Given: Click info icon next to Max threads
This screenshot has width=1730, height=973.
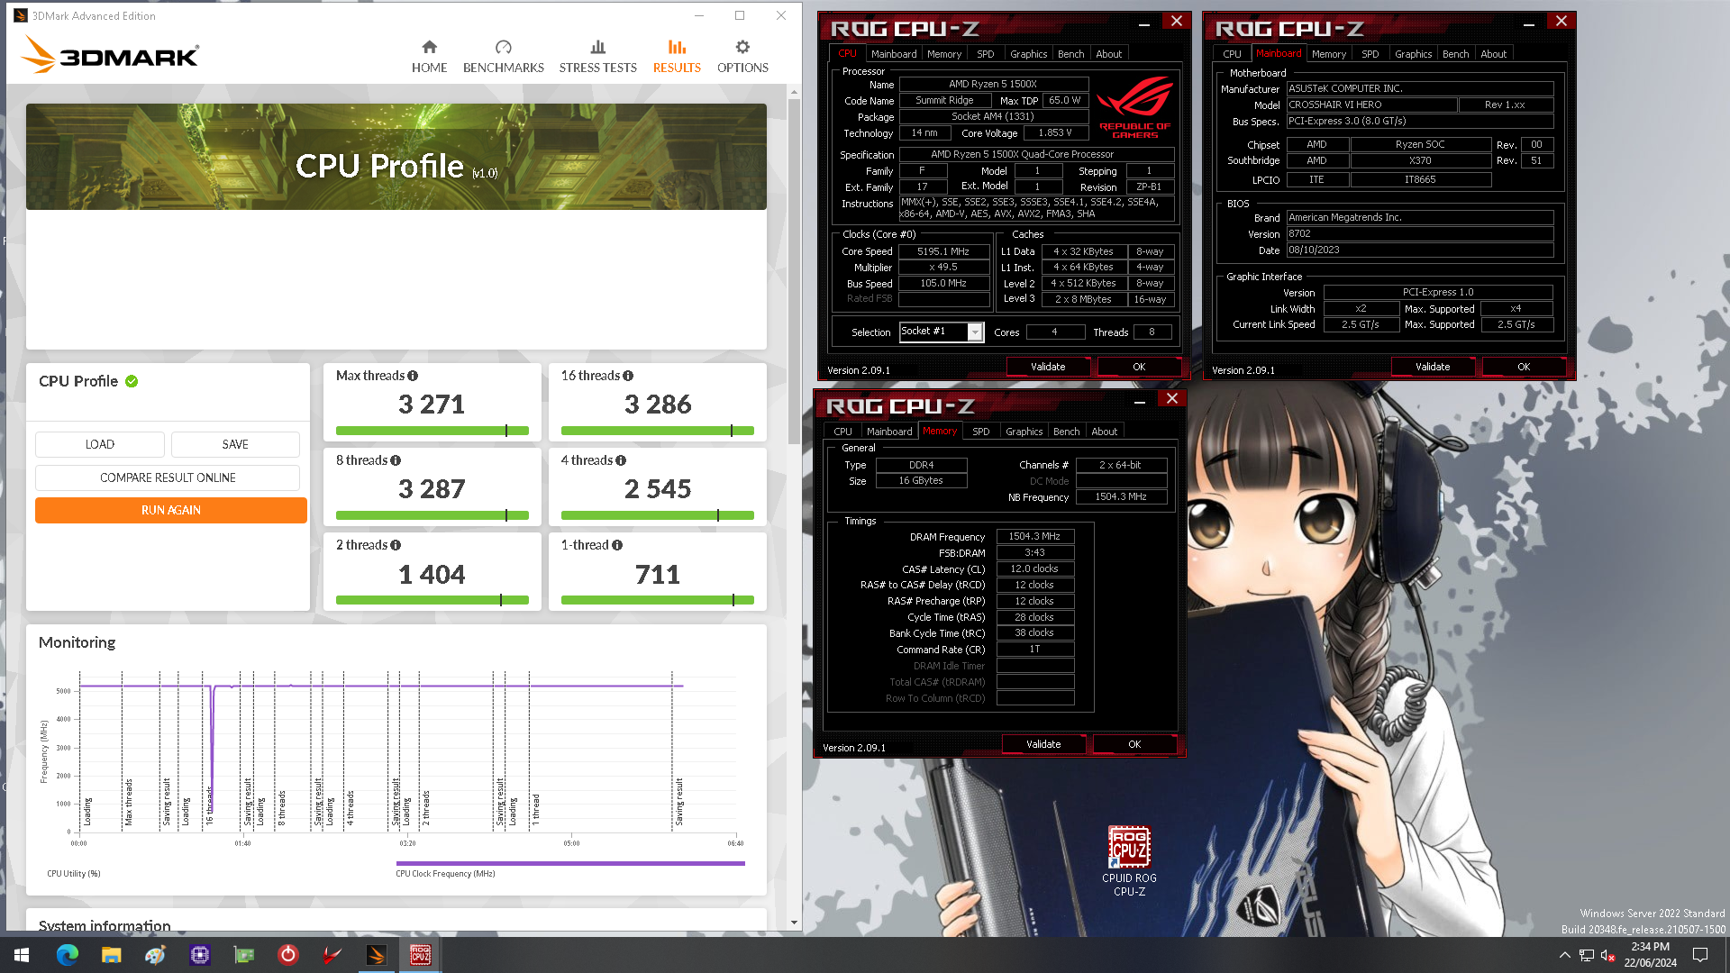Looking at the screenshot, I should point(413,376).
